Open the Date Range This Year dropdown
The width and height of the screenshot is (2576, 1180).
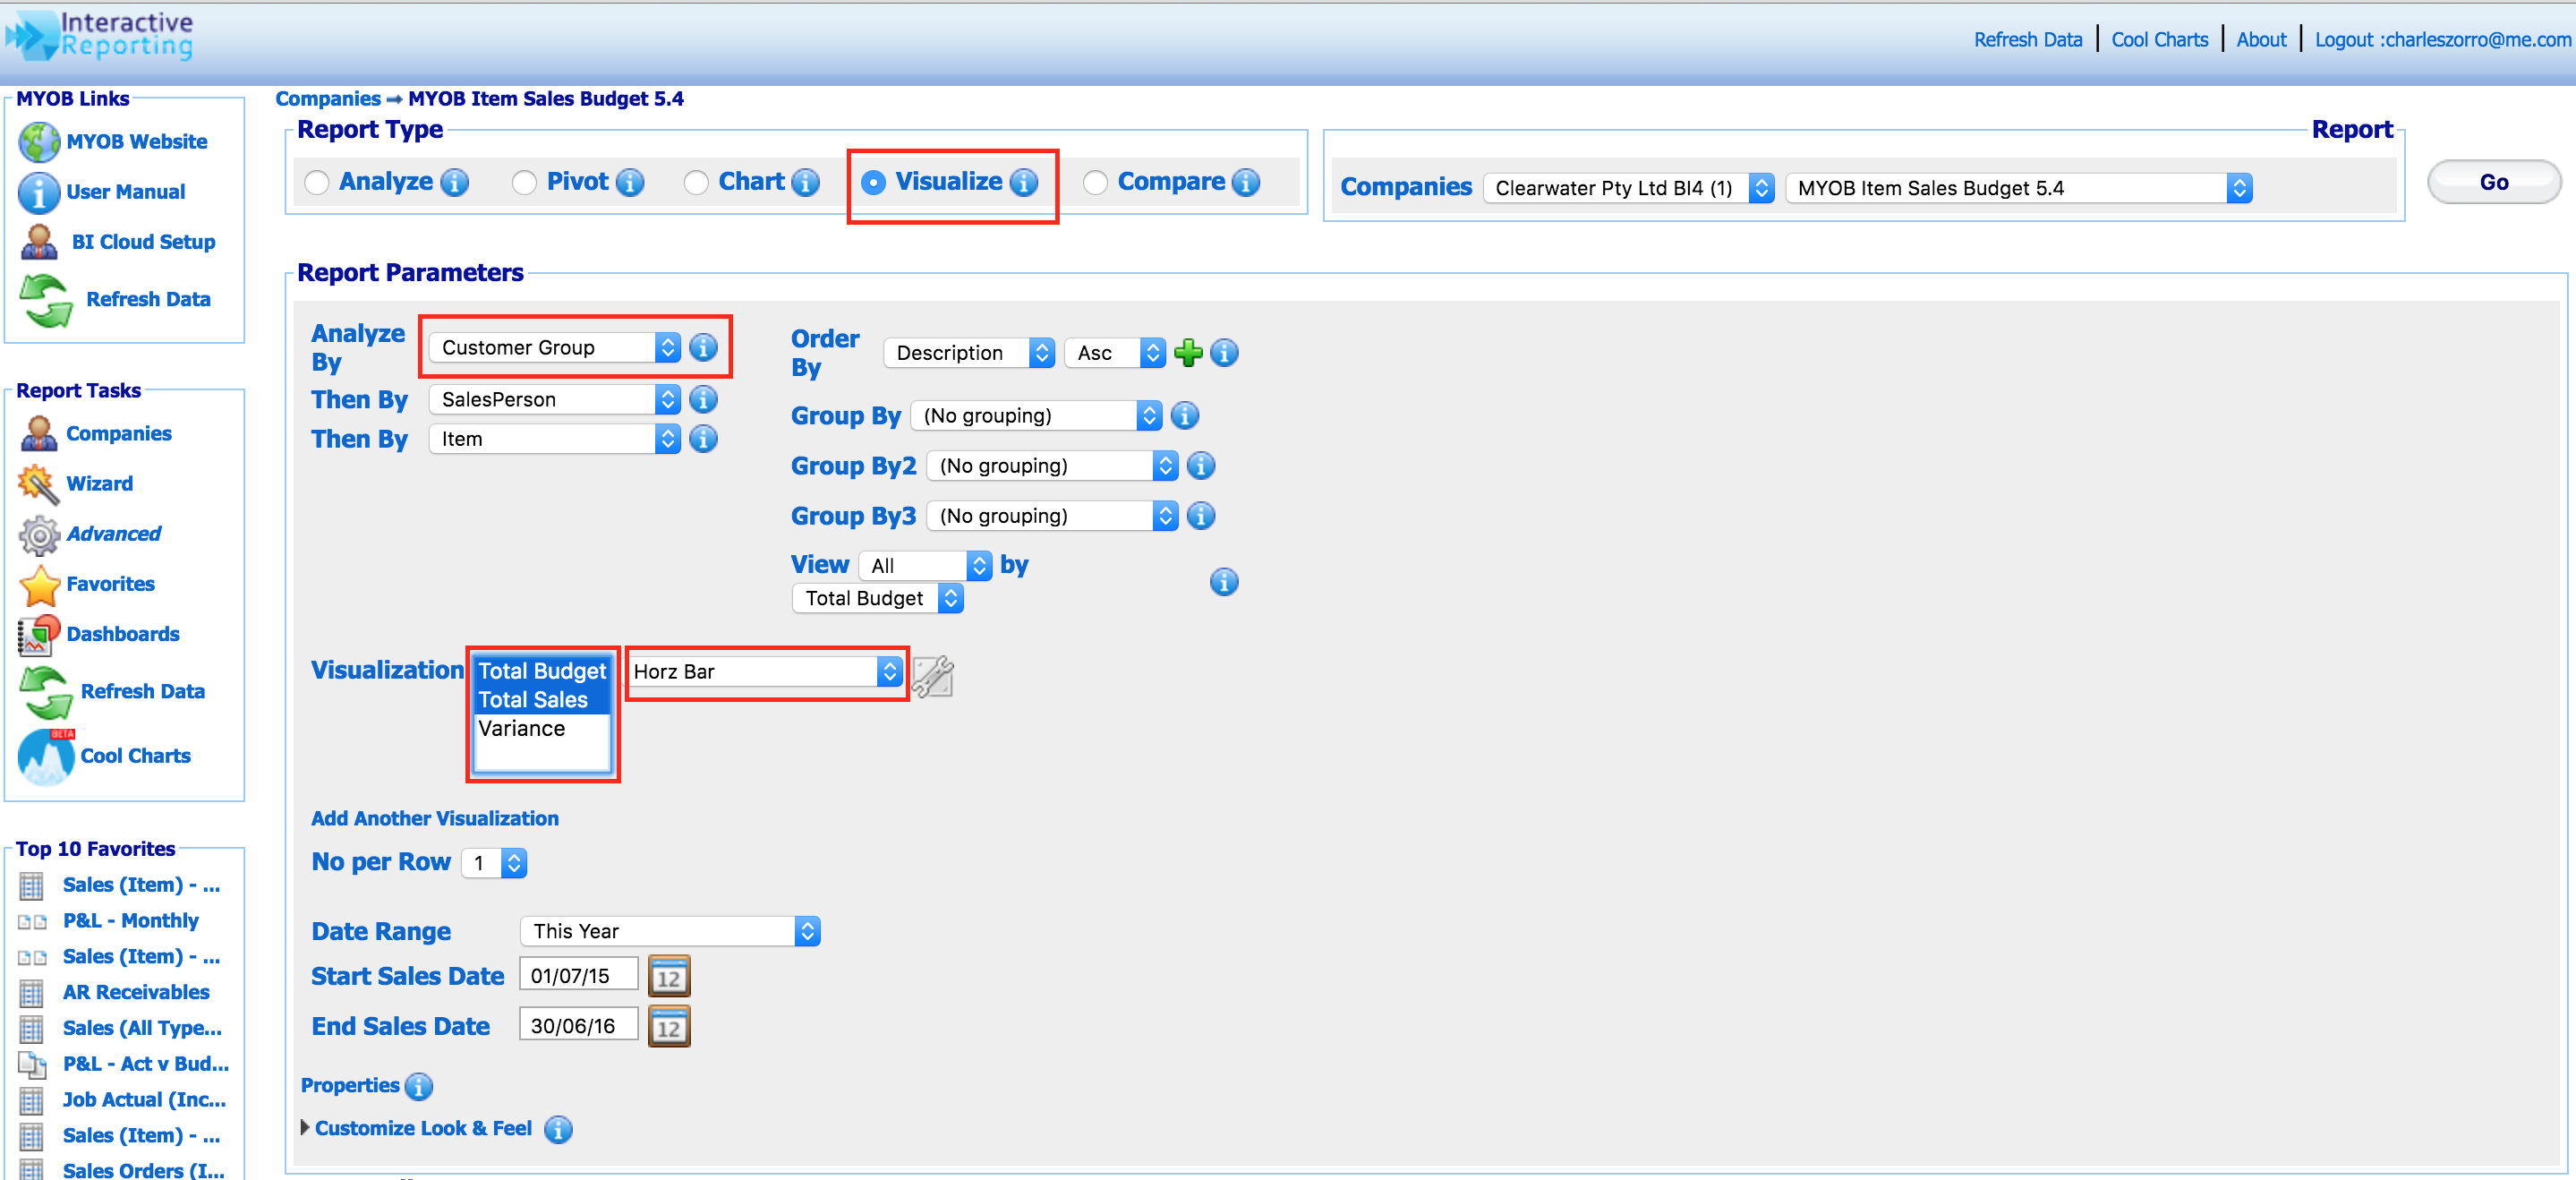(x=670, y=931)
